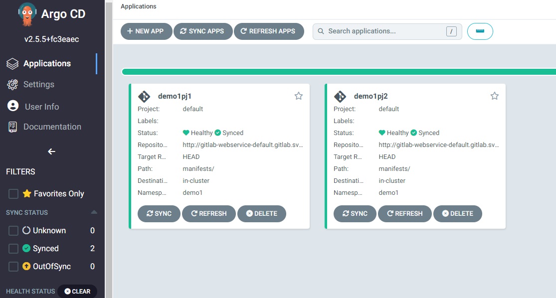
Task: Star demo1pj2 as a favorite
Action: [x=495, y=96]
